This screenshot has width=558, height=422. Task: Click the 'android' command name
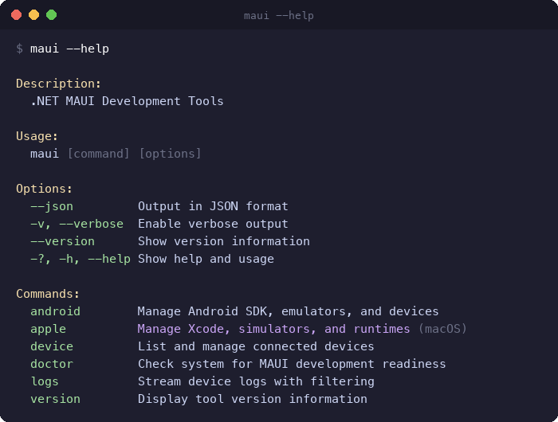56,311
